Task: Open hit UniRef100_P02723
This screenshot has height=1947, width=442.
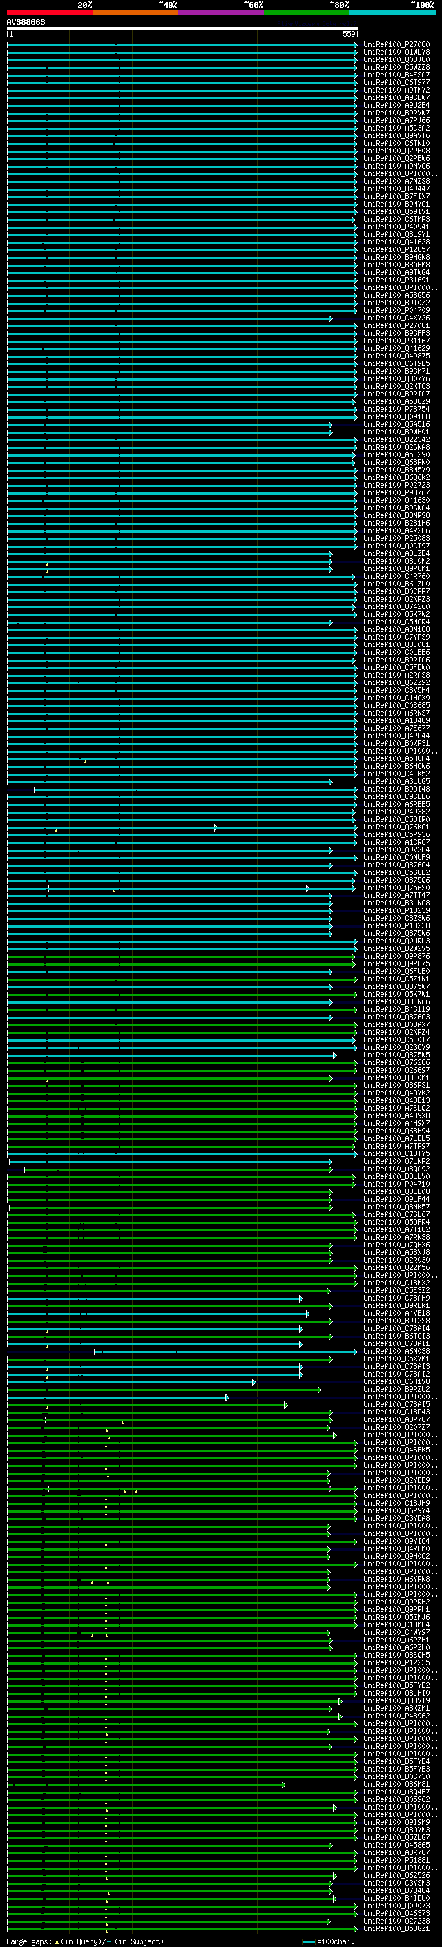Action: click(x=396, y=486)
